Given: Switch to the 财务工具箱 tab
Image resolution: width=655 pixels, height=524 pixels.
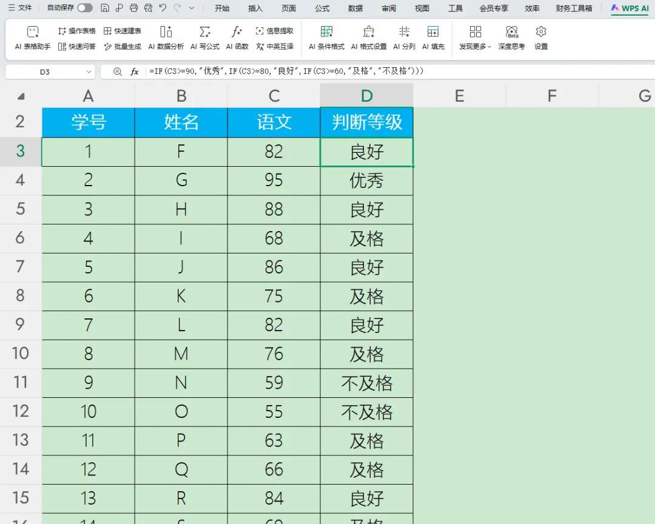Looking at the screenshot, I should (574, 8).
